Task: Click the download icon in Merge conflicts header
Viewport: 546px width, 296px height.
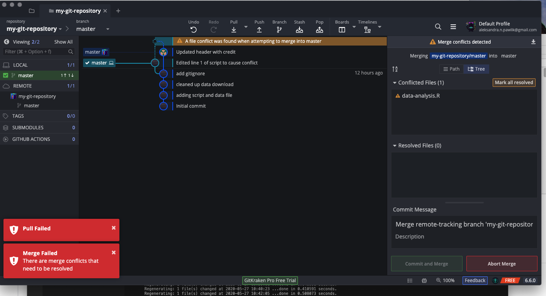Action: pyautogui.click(x=533, y=42)
